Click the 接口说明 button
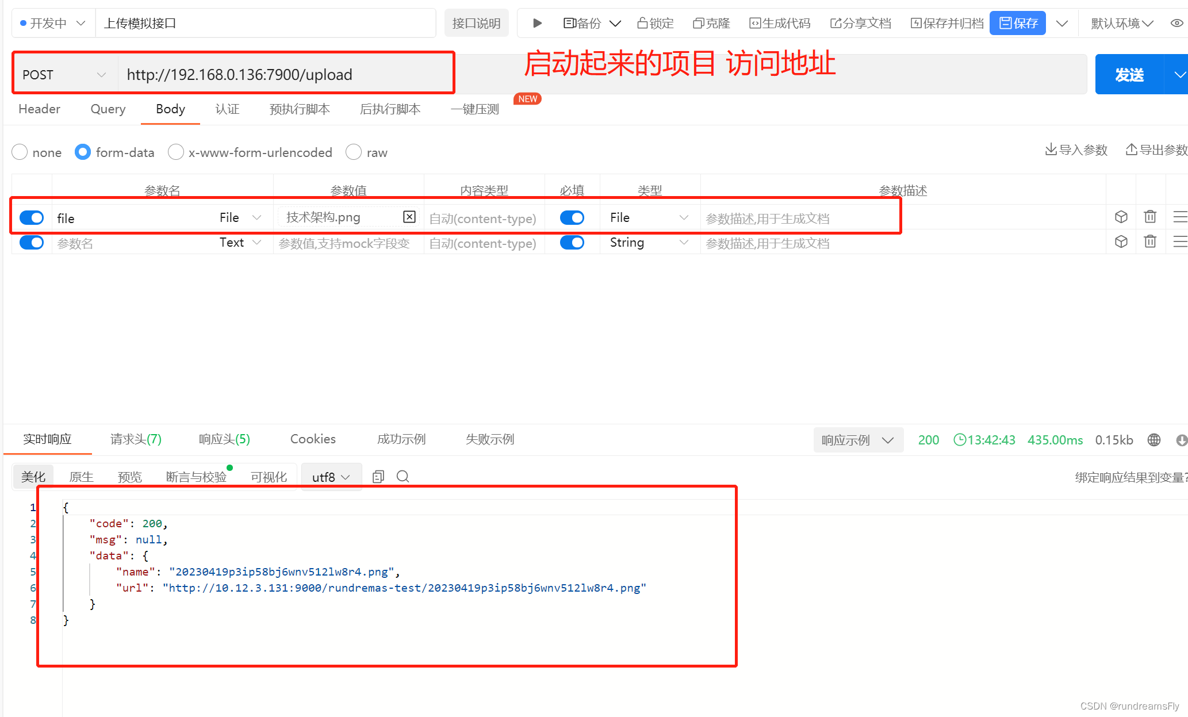The image size is (1188, 717). 476,23
